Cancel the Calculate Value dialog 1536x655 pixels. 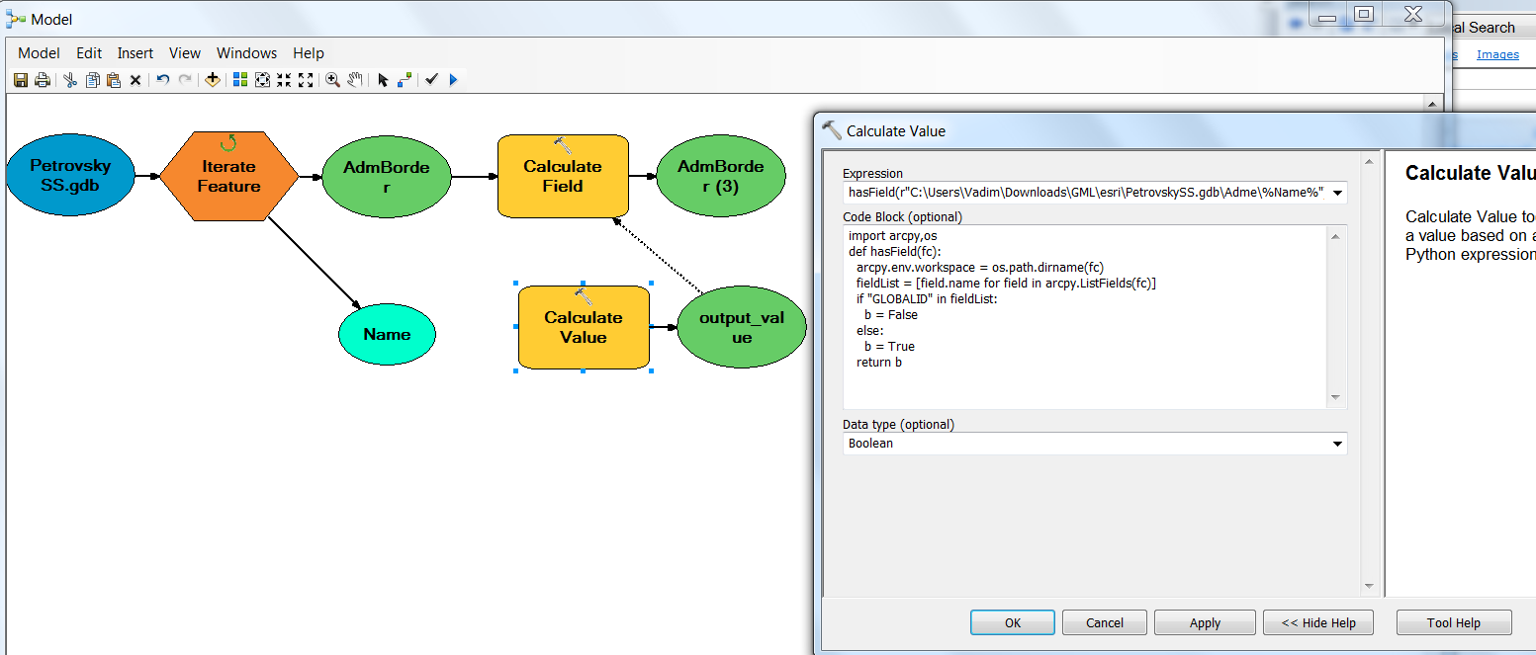coord(1105,622)
